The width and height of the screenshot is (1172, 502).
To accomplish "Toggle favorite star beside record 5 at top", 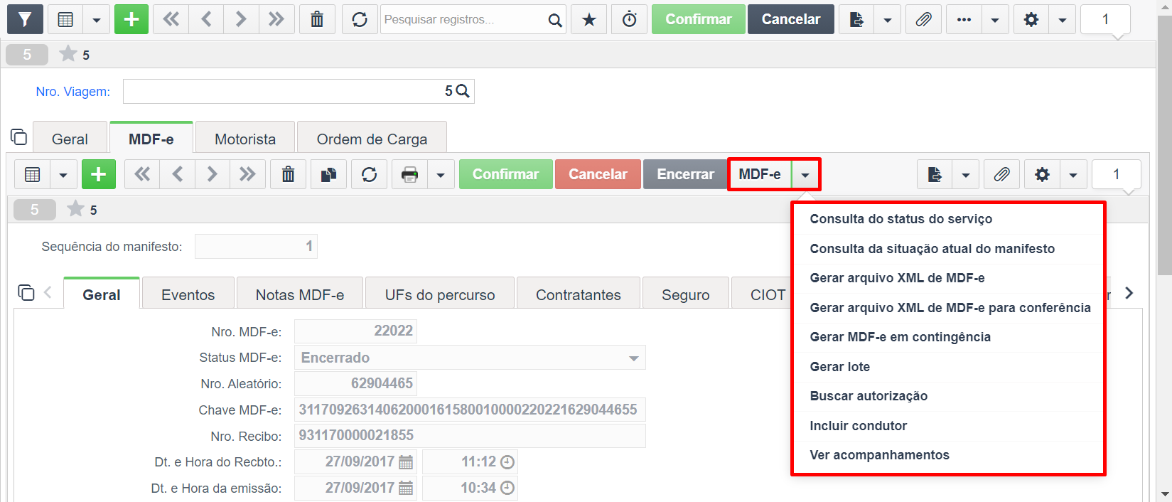I will (68, 53).
